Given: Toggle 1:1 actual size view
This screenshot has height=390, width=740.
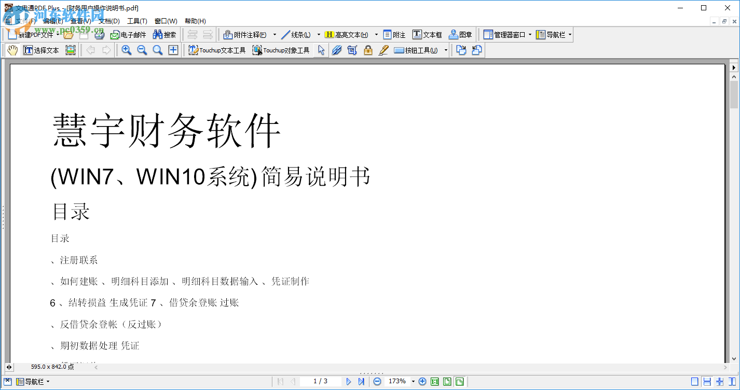Looking at the screenshot, I should coord(435,381).
